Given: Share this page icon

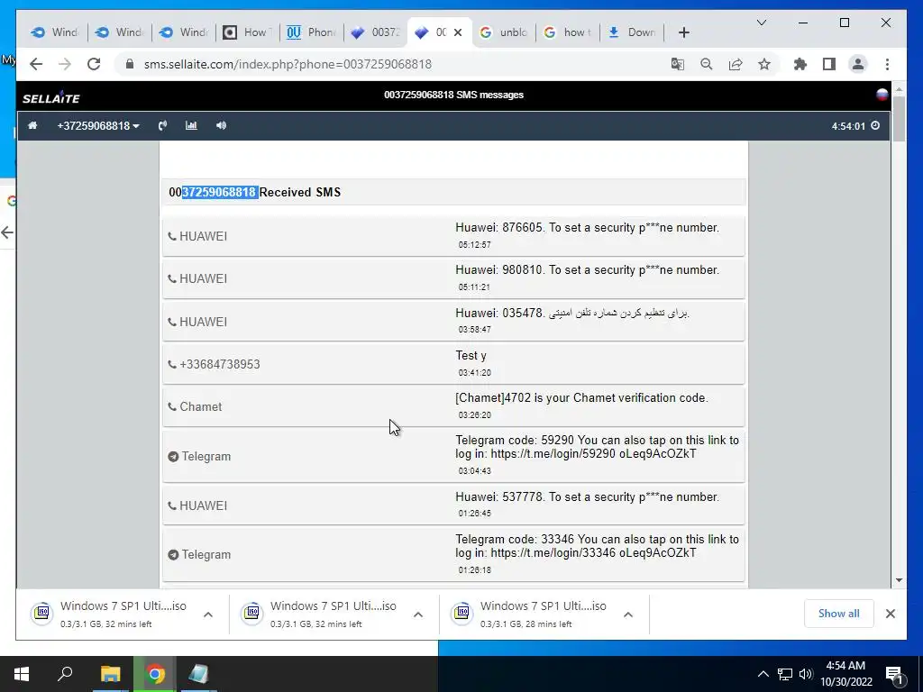Looking at the screenshot, I should point(736,64).
